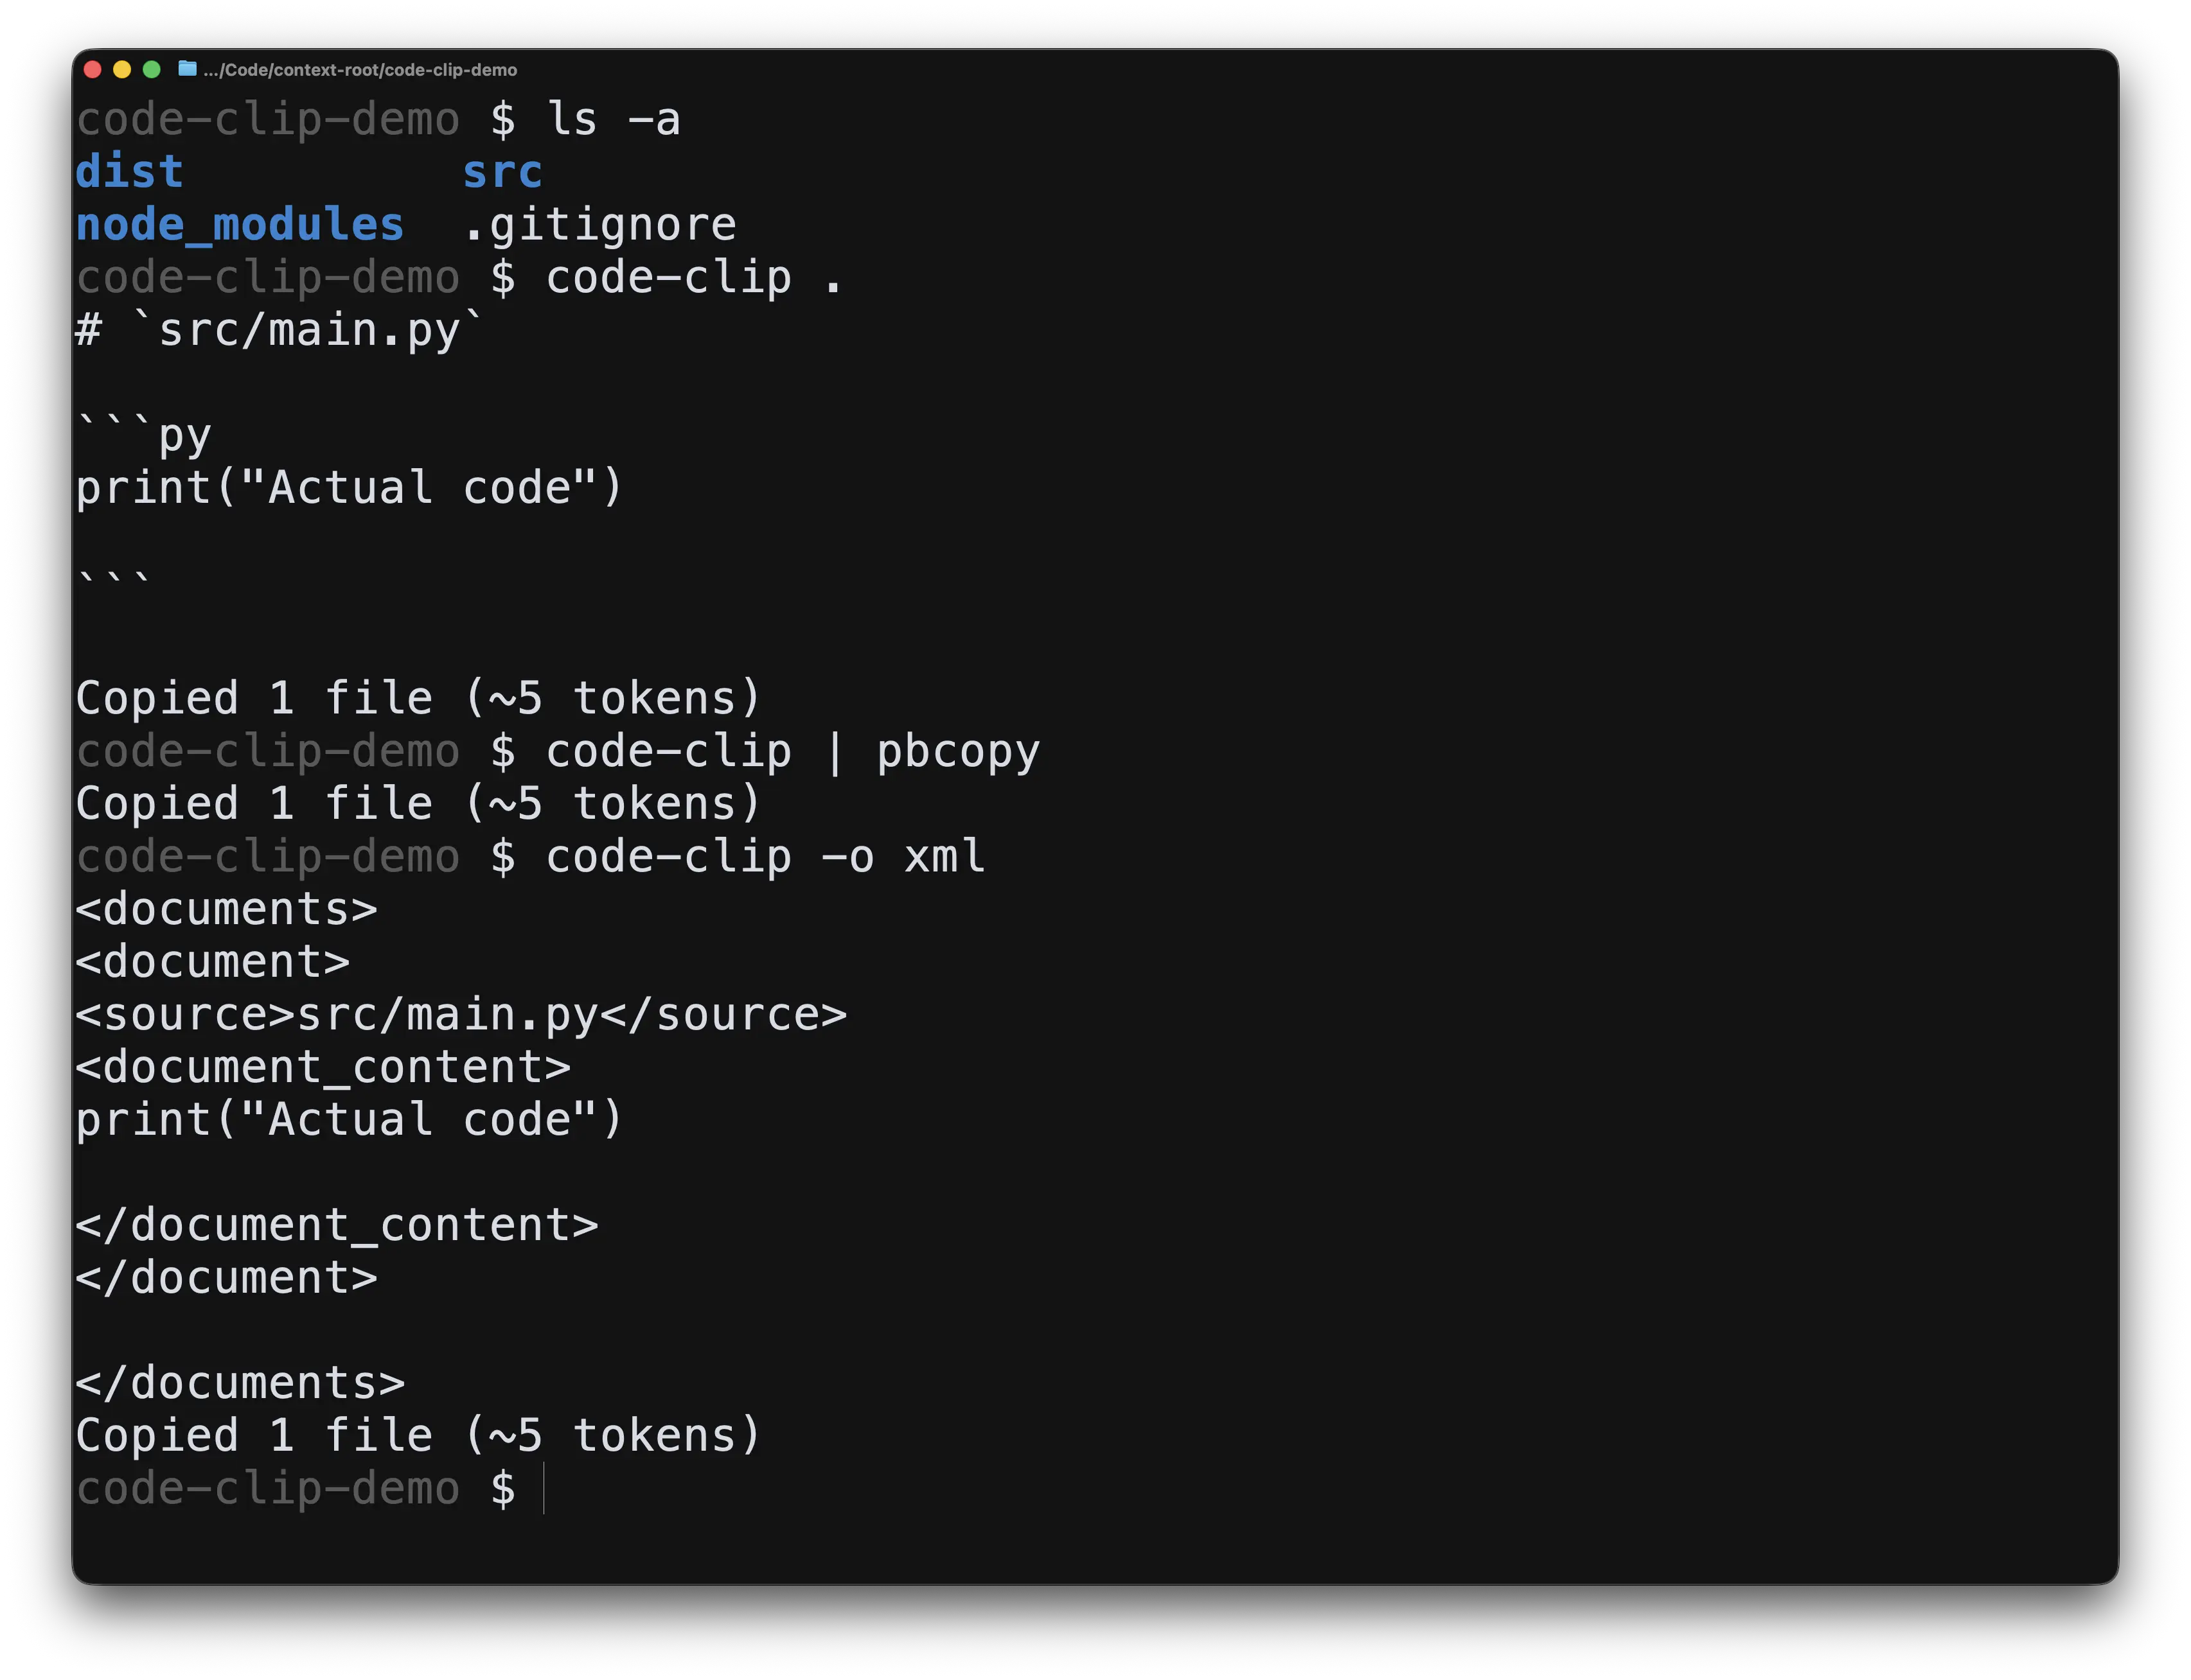Screen dimensions: 2191x1680
Task: Click the green full-screen traffic light
Action: click(151, 69)
